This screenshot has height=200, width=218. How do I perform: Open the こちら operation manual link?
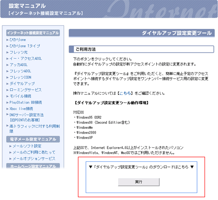[x=125, y=93]
